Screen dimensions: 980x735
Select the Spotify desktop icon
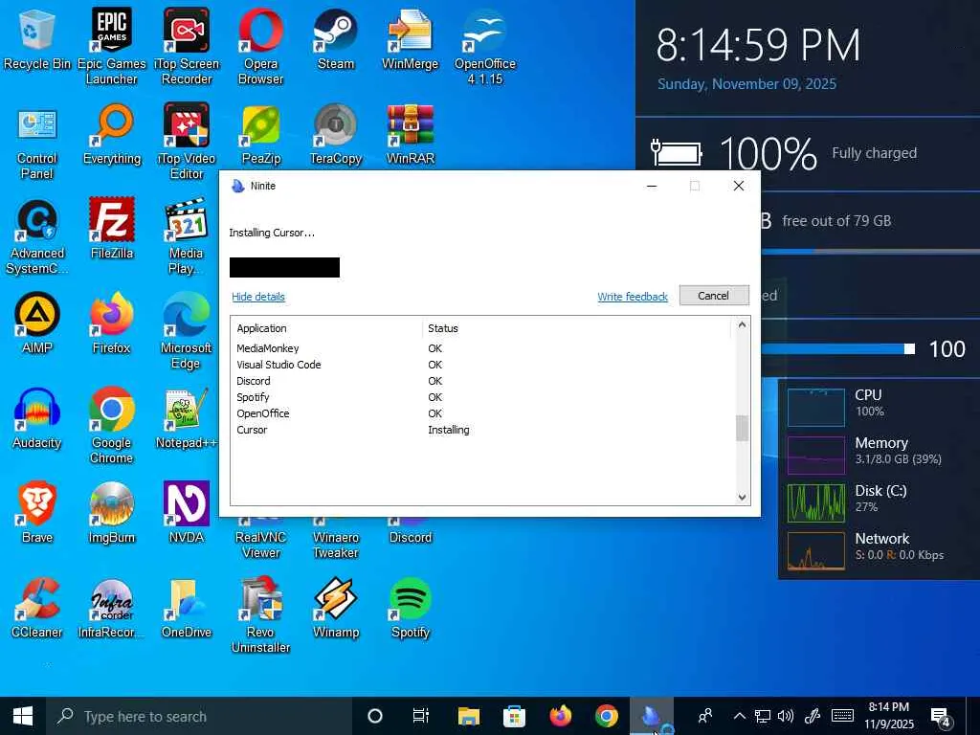pyautogui.click(x=410, y=608)
